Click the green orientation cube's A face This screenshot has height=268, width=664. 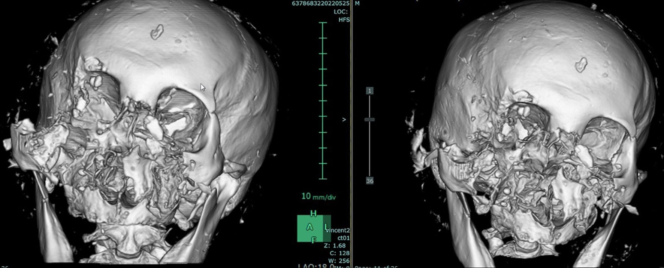pos(310,228)
